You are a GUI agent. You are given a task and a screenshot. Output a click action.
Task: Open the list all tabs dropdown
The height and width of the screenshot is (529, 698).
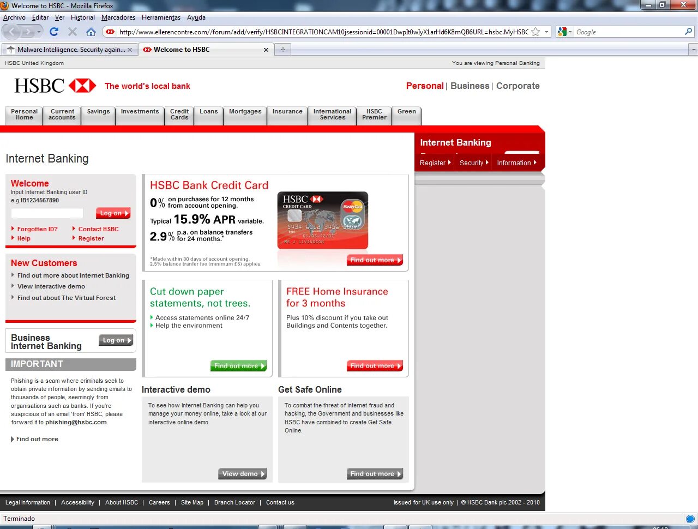694,49
